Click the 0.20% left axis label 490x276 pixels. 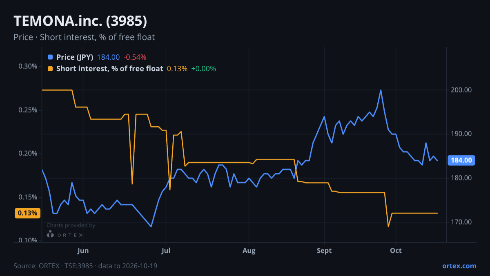coord(28,153)
